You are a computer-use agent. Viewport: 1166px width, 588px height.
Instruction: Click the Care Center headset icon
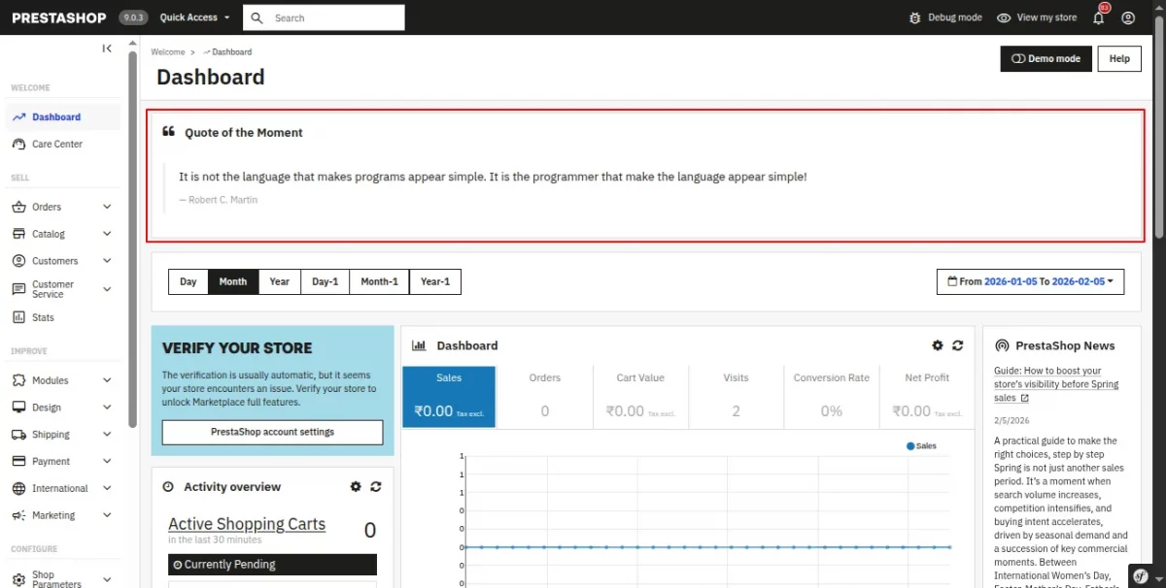[x=18, y=144]
